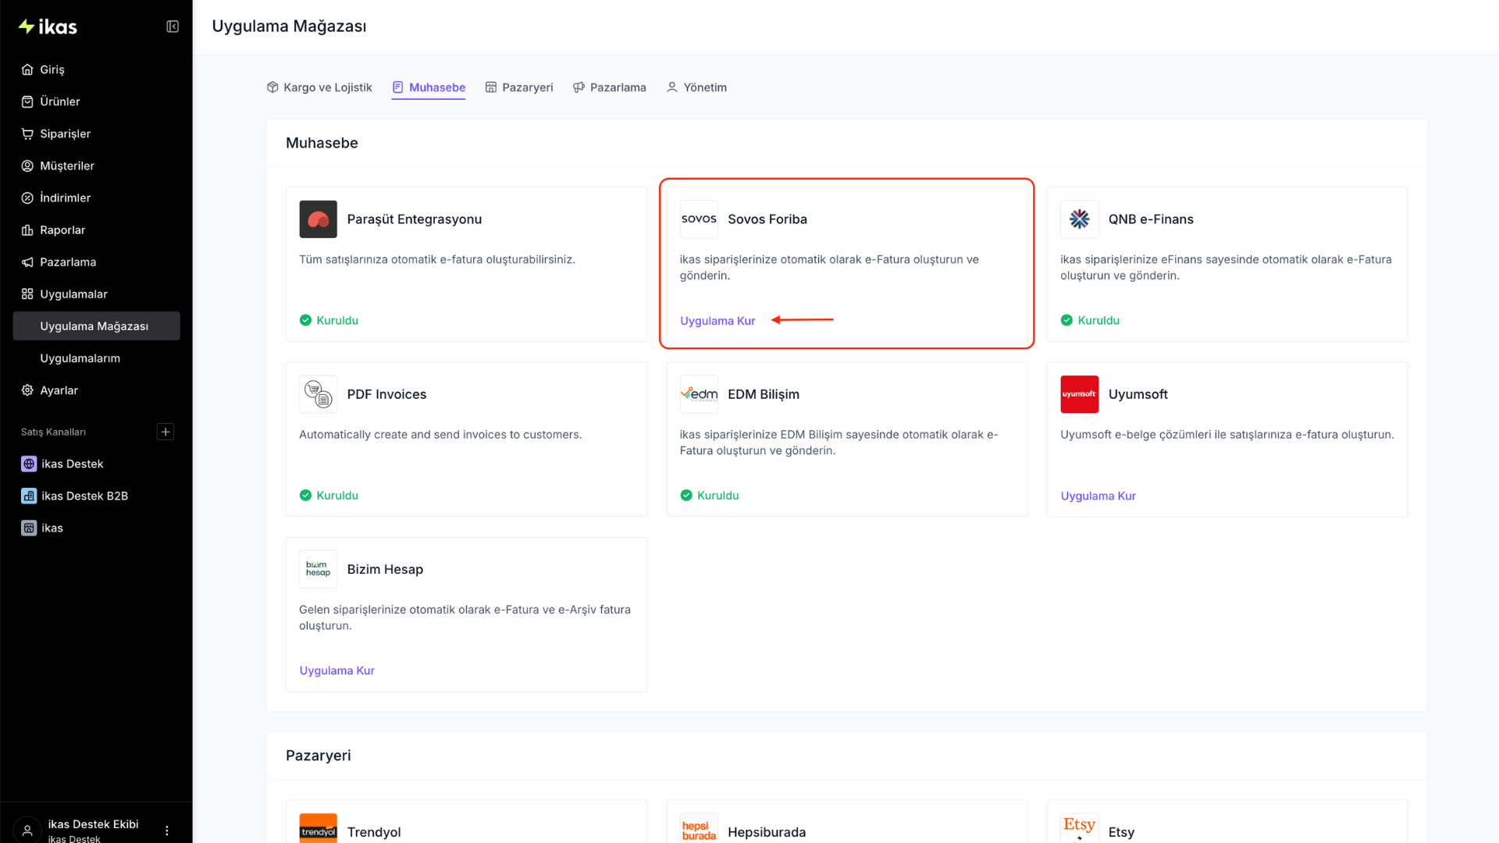Open the QNB e-Finans title

click(x=1151, y=219)
